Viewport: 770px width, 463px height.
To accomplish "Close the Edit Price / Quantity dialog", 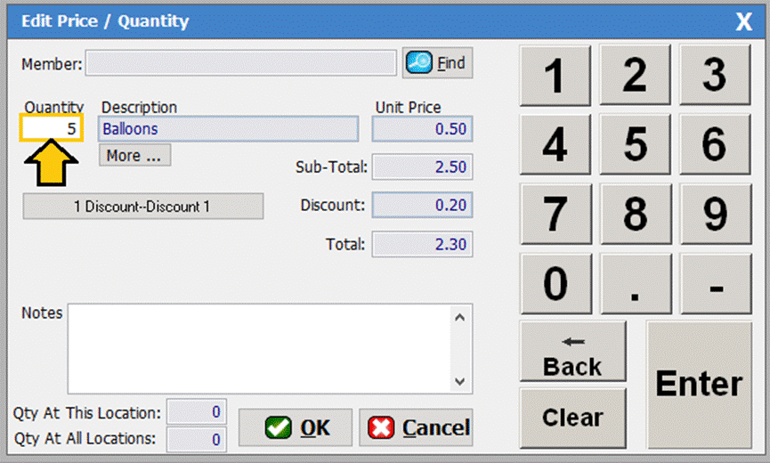I will [x=743, y=22].
